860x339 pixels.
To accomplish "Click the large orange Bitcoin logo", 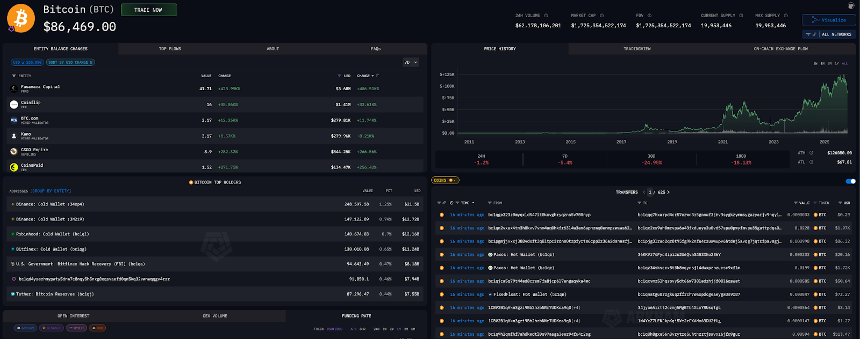I will [21, 18].
